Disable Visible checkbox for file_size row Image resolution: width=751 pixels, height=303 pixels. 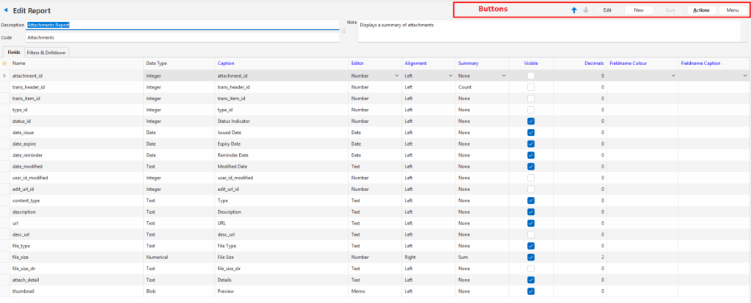coord(530,257)
